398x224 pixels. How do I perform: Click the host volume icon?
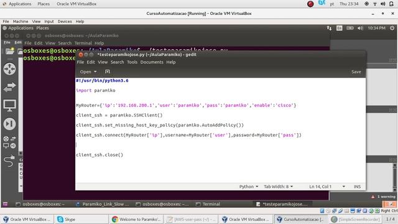383,4
